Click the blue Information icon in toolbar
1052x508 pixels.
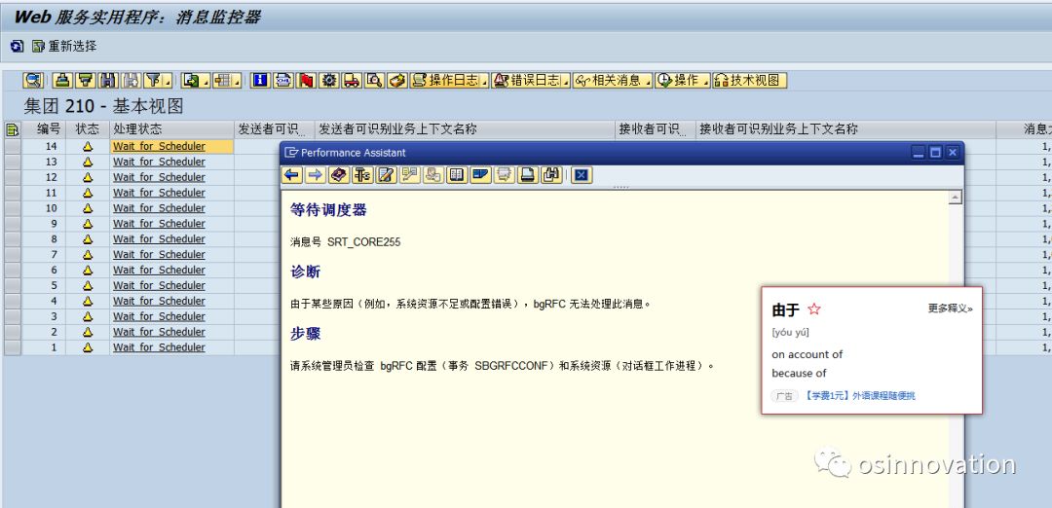(260, 81)
